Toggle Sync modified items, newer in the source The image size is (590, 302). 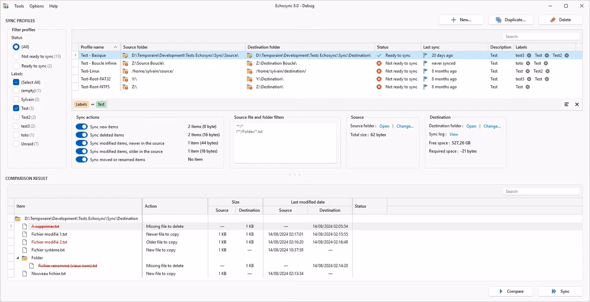82,143
